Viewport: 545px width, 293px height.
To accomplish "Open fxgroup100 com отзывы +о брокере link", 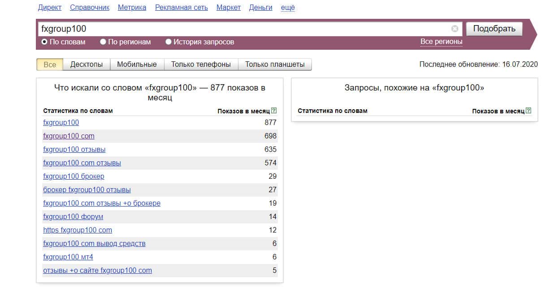I will [x=102, y=203].
